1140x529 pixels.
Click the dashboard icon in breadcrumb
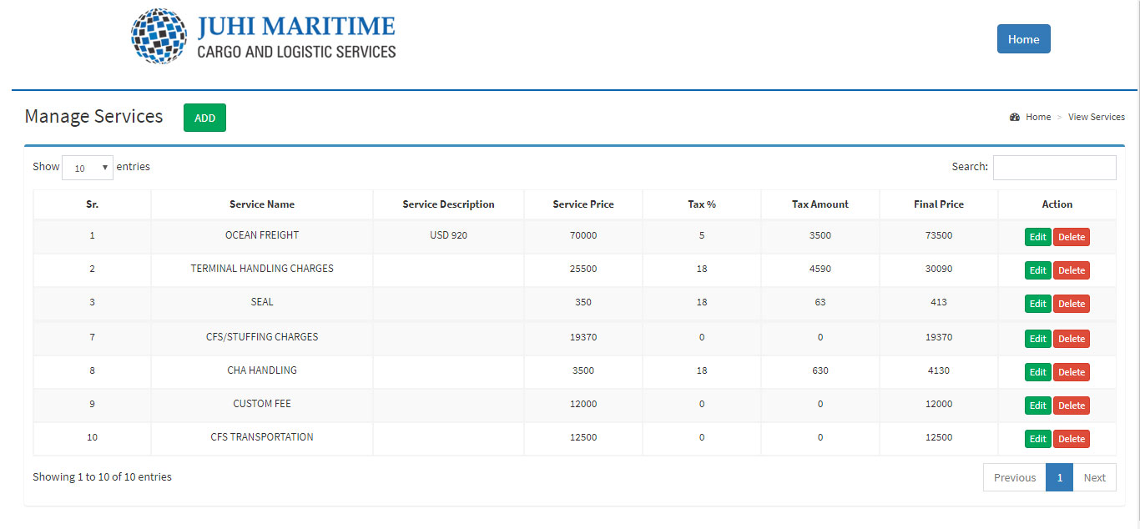pyautogui.click(x=1015, y=117)
